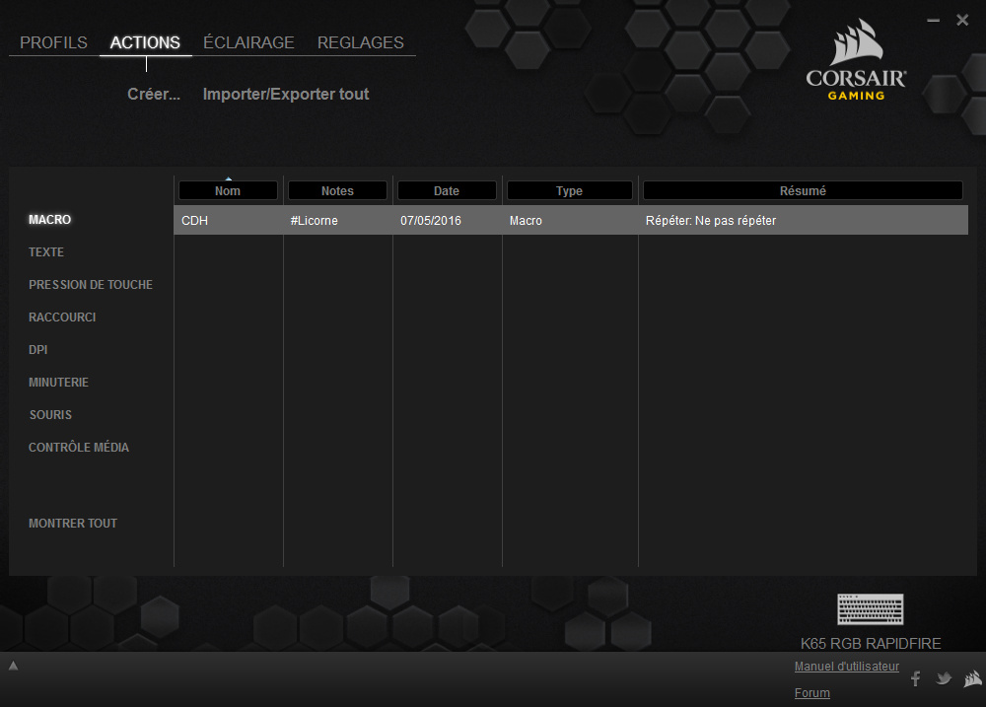Viewport: 986px width, 707px height.
Task: Sort actions by the Date column header
Action: click(447, 191)
